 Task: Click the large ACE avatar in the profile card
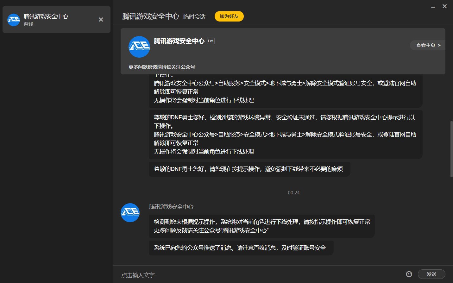[x=139, y=47]
